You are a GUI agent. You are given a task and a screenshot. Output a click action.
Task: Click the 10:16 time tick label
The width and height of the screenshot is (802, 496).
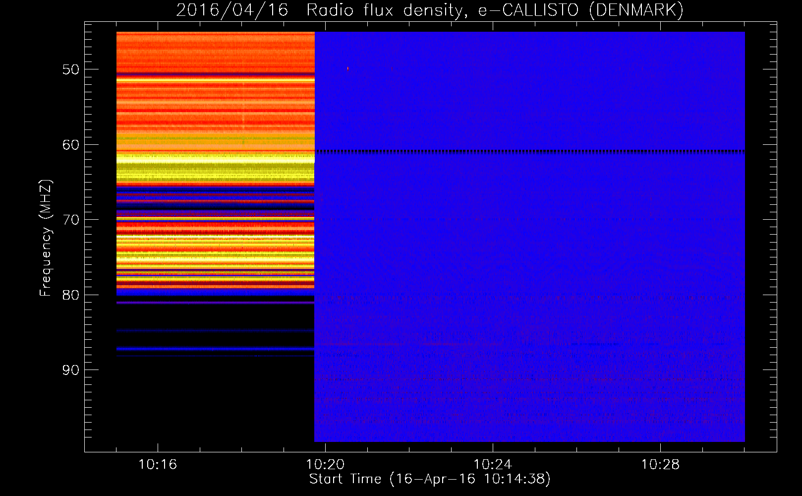(x=158, y=465)
